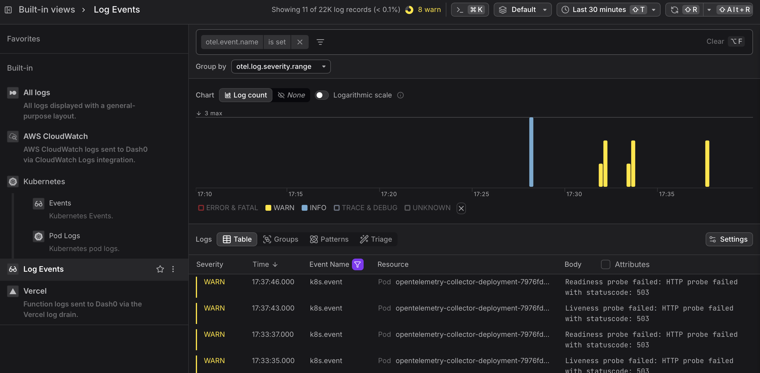Viewport: 760px width, 373px height.
Task: Open the All logs view icon
Action: [x=13, y=93]
